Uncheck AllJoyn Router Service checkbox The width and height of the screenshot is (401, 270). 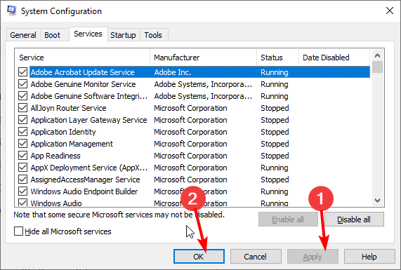[22, 108]
